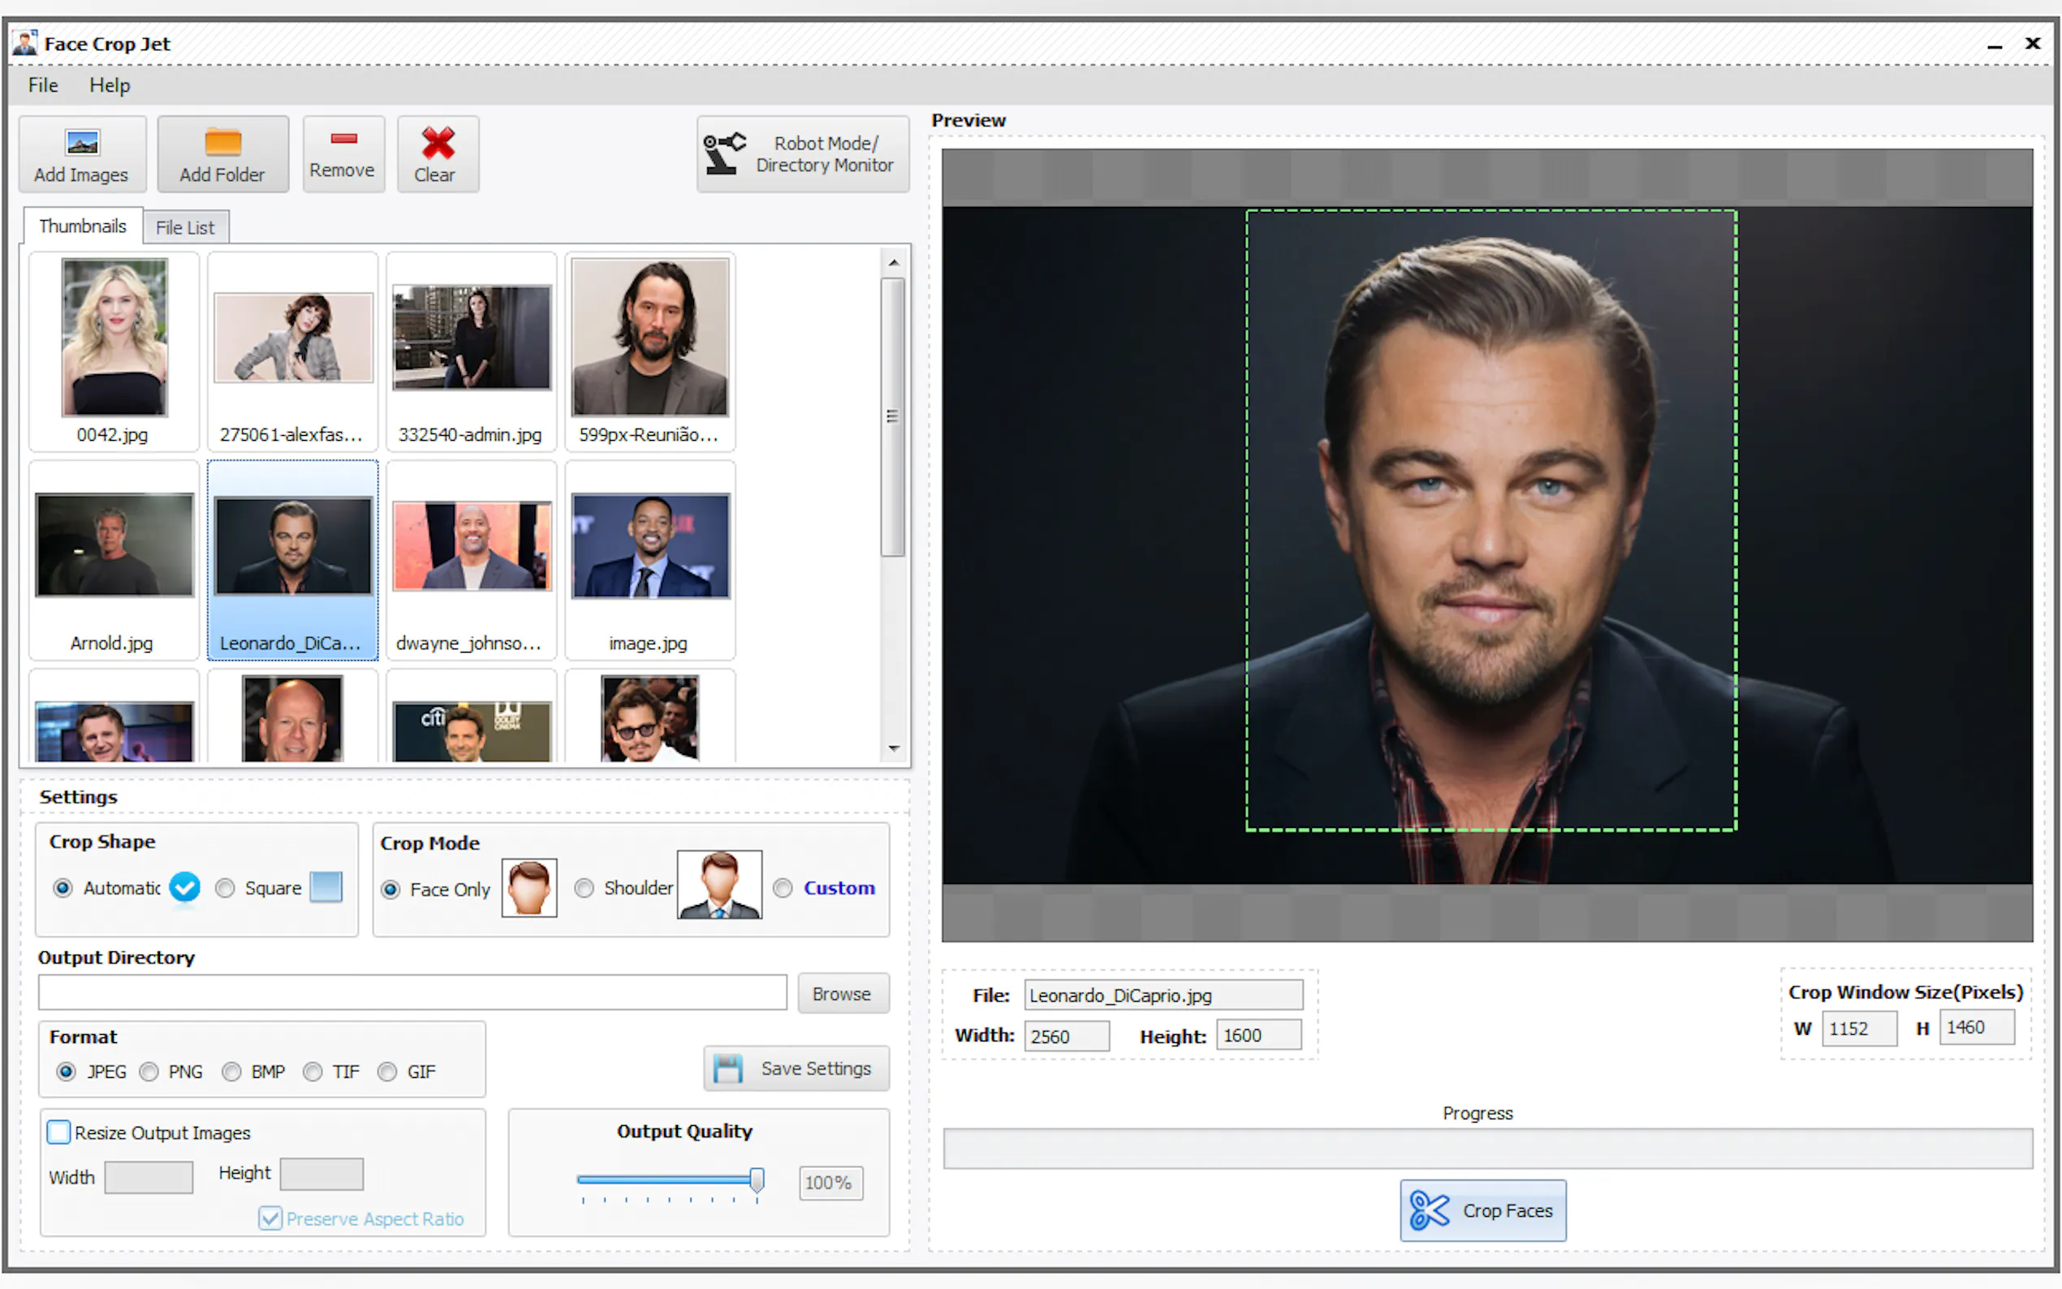This screenshot has height=1289, width=2062.
Task: Click the crop window W field 1152
Action: [x=1859, y=1028]
